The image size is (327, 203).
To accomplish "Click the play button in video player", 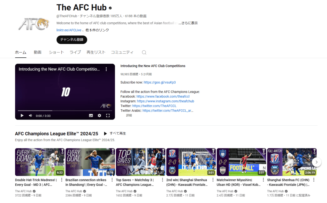I will pos(22,115).
